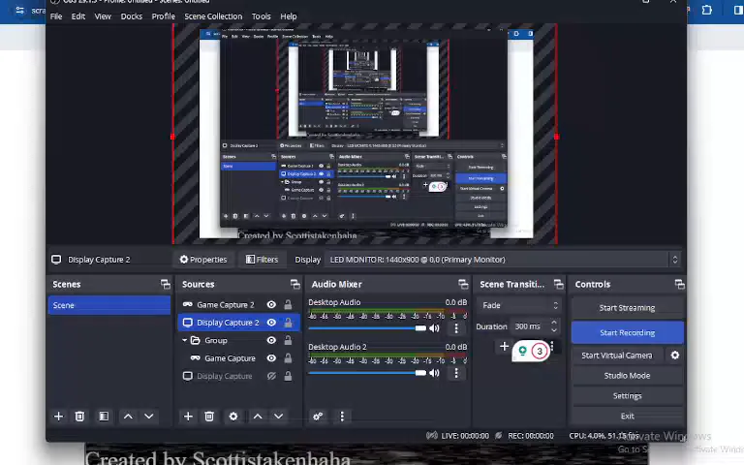This screenshot has width=744, height=465.
Task: Open the Profile menu
Action: pyautogui.click(x=163, y=16)
